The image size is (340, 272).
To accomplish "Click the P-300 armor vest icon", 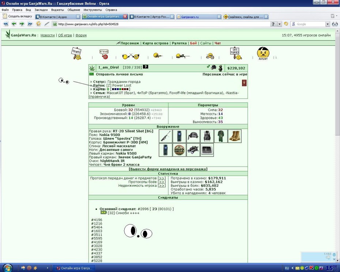I will tap(207, 136).
